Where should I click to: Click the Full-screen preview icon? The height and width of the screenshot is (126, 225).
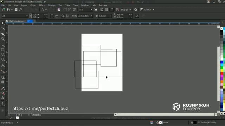(96, 10)
